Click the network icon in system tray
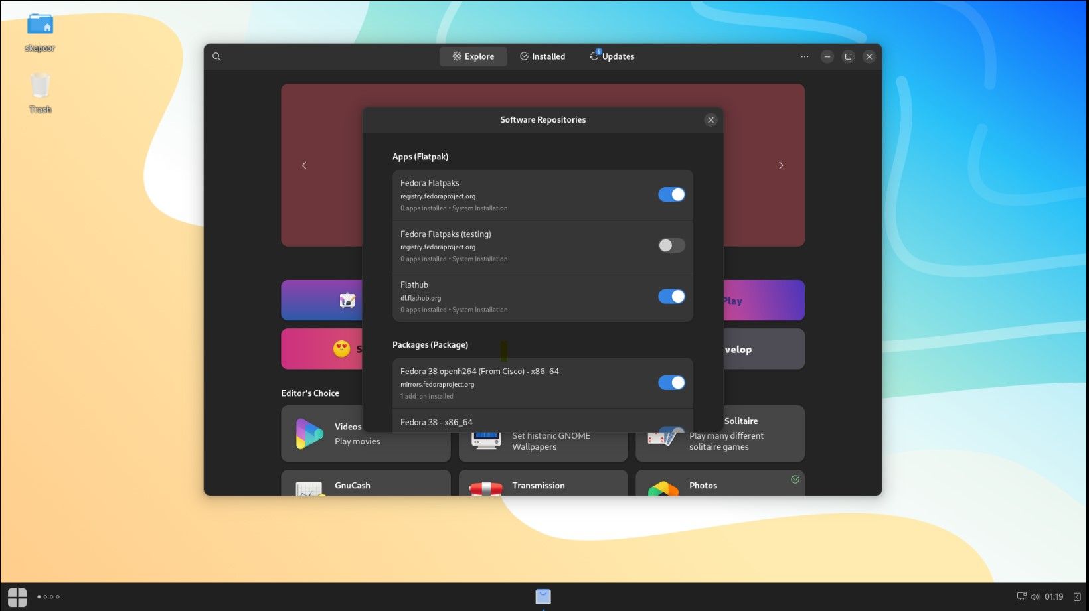The width and height of the screenshot is (1089, 611). pos(1021,596)
